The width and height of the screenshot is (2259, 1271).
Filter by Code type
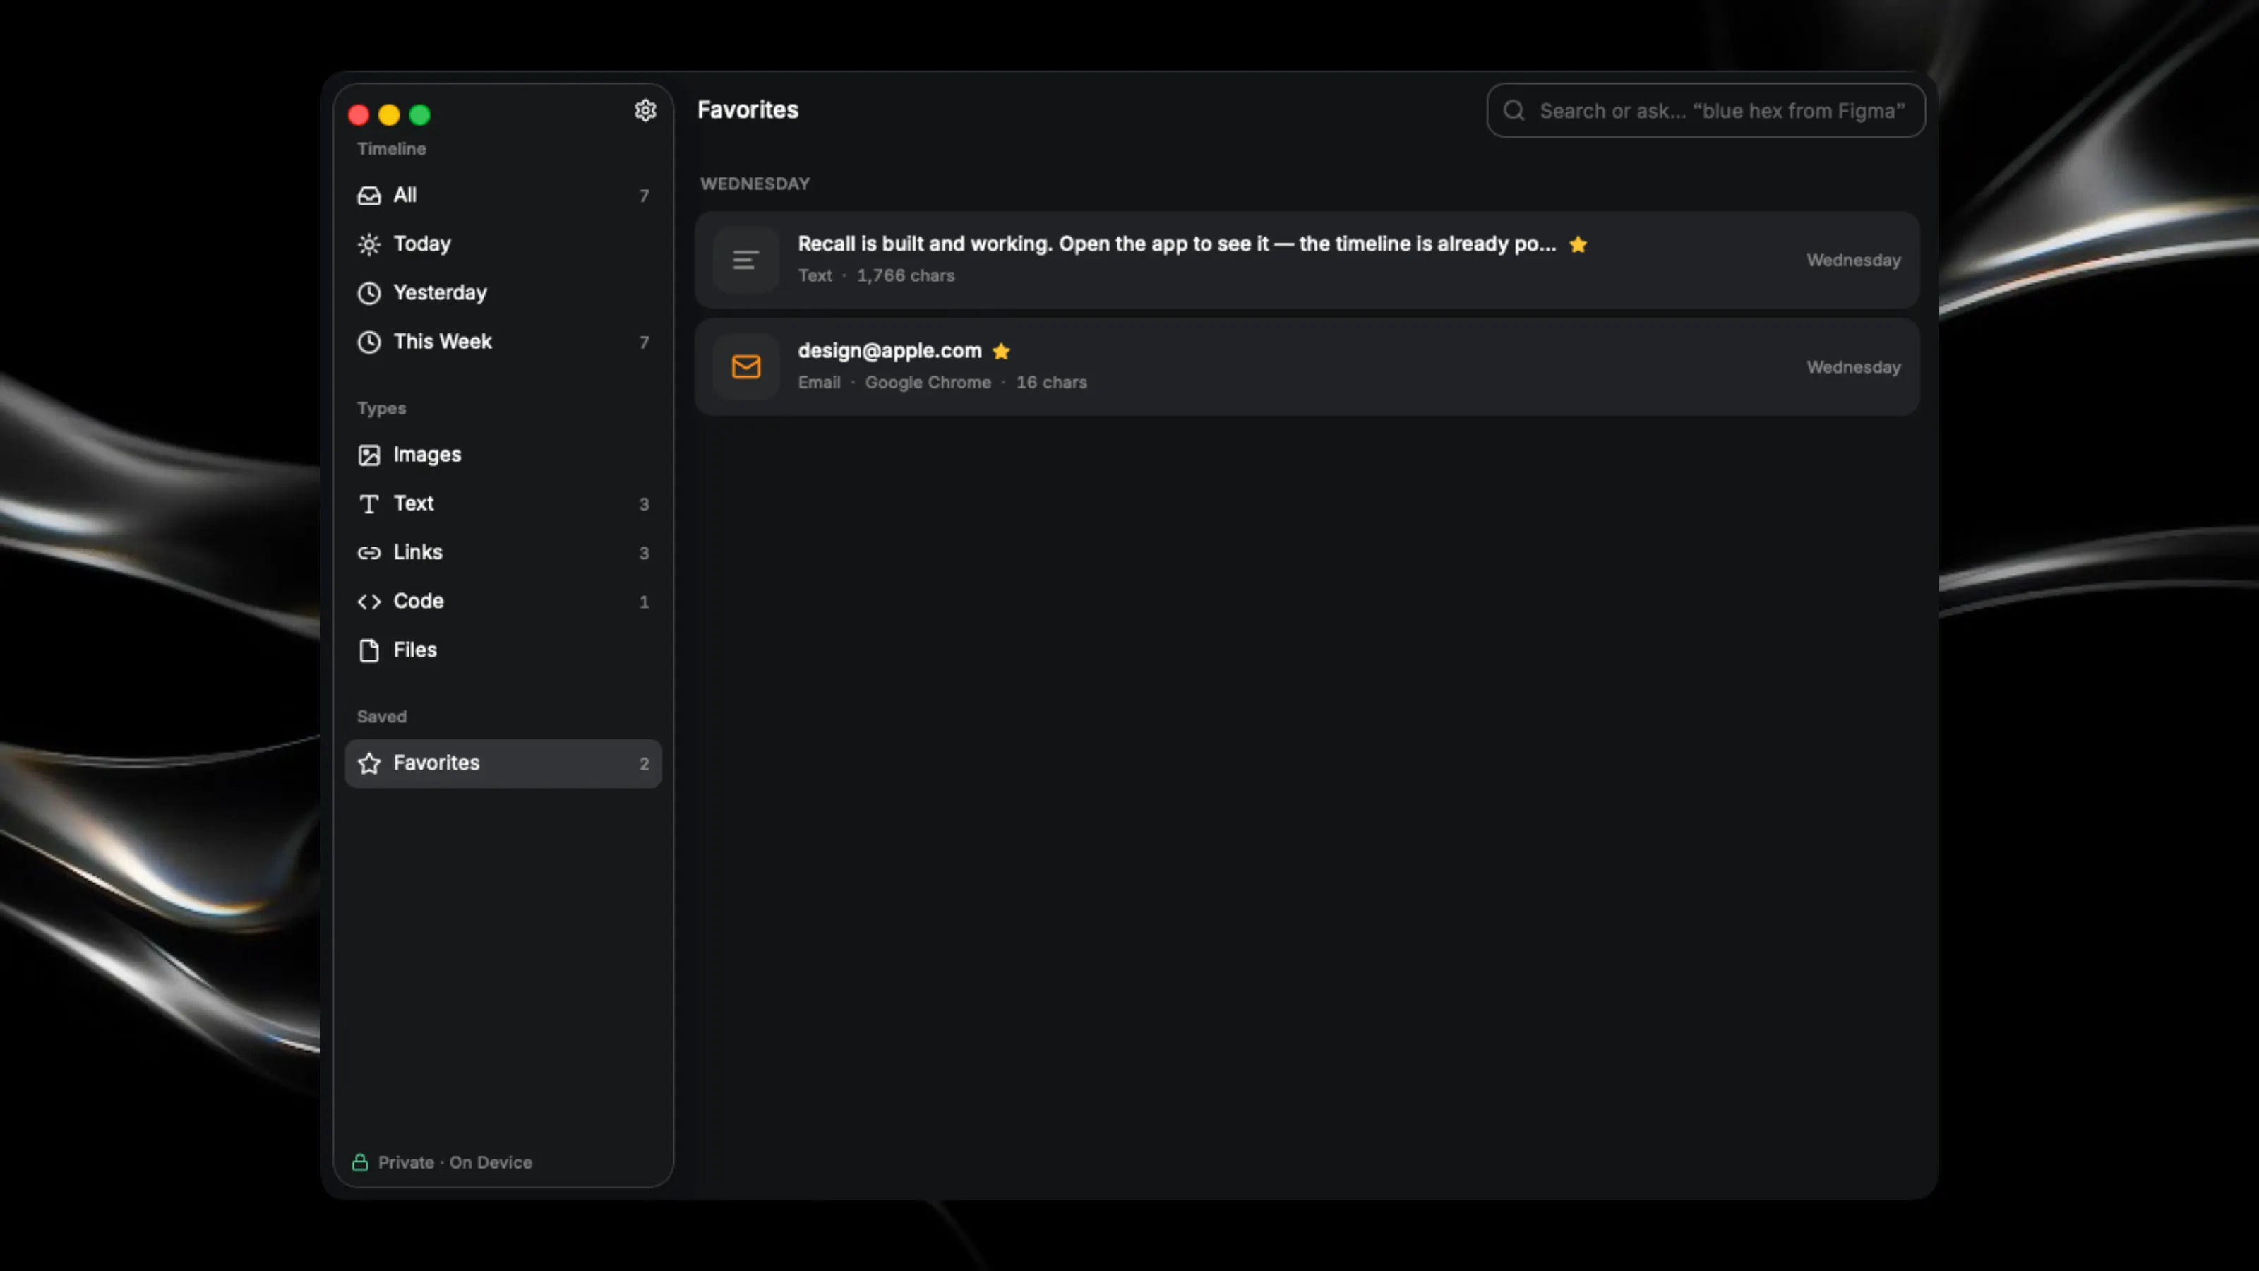(503, 602)
